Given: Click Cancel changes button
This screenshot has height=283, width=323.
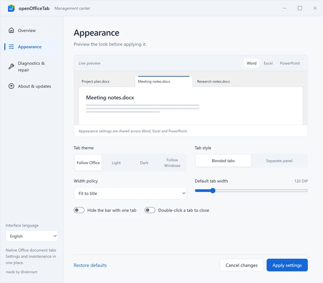Looking at the screenshot, I should click(x=241, y=265).
